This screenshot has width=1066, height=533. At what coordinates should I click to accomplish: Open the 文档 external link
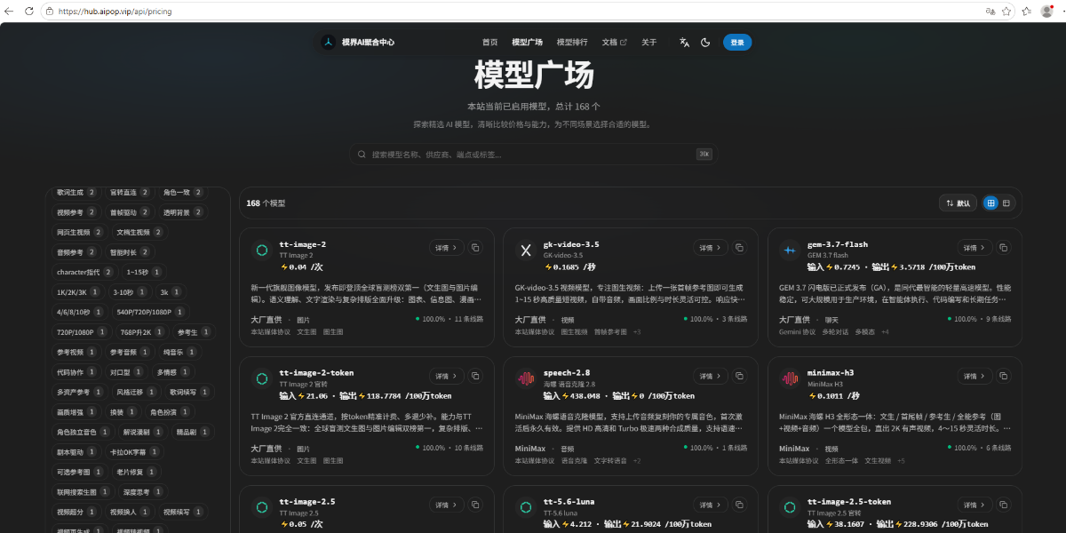(x=614, y=42)
